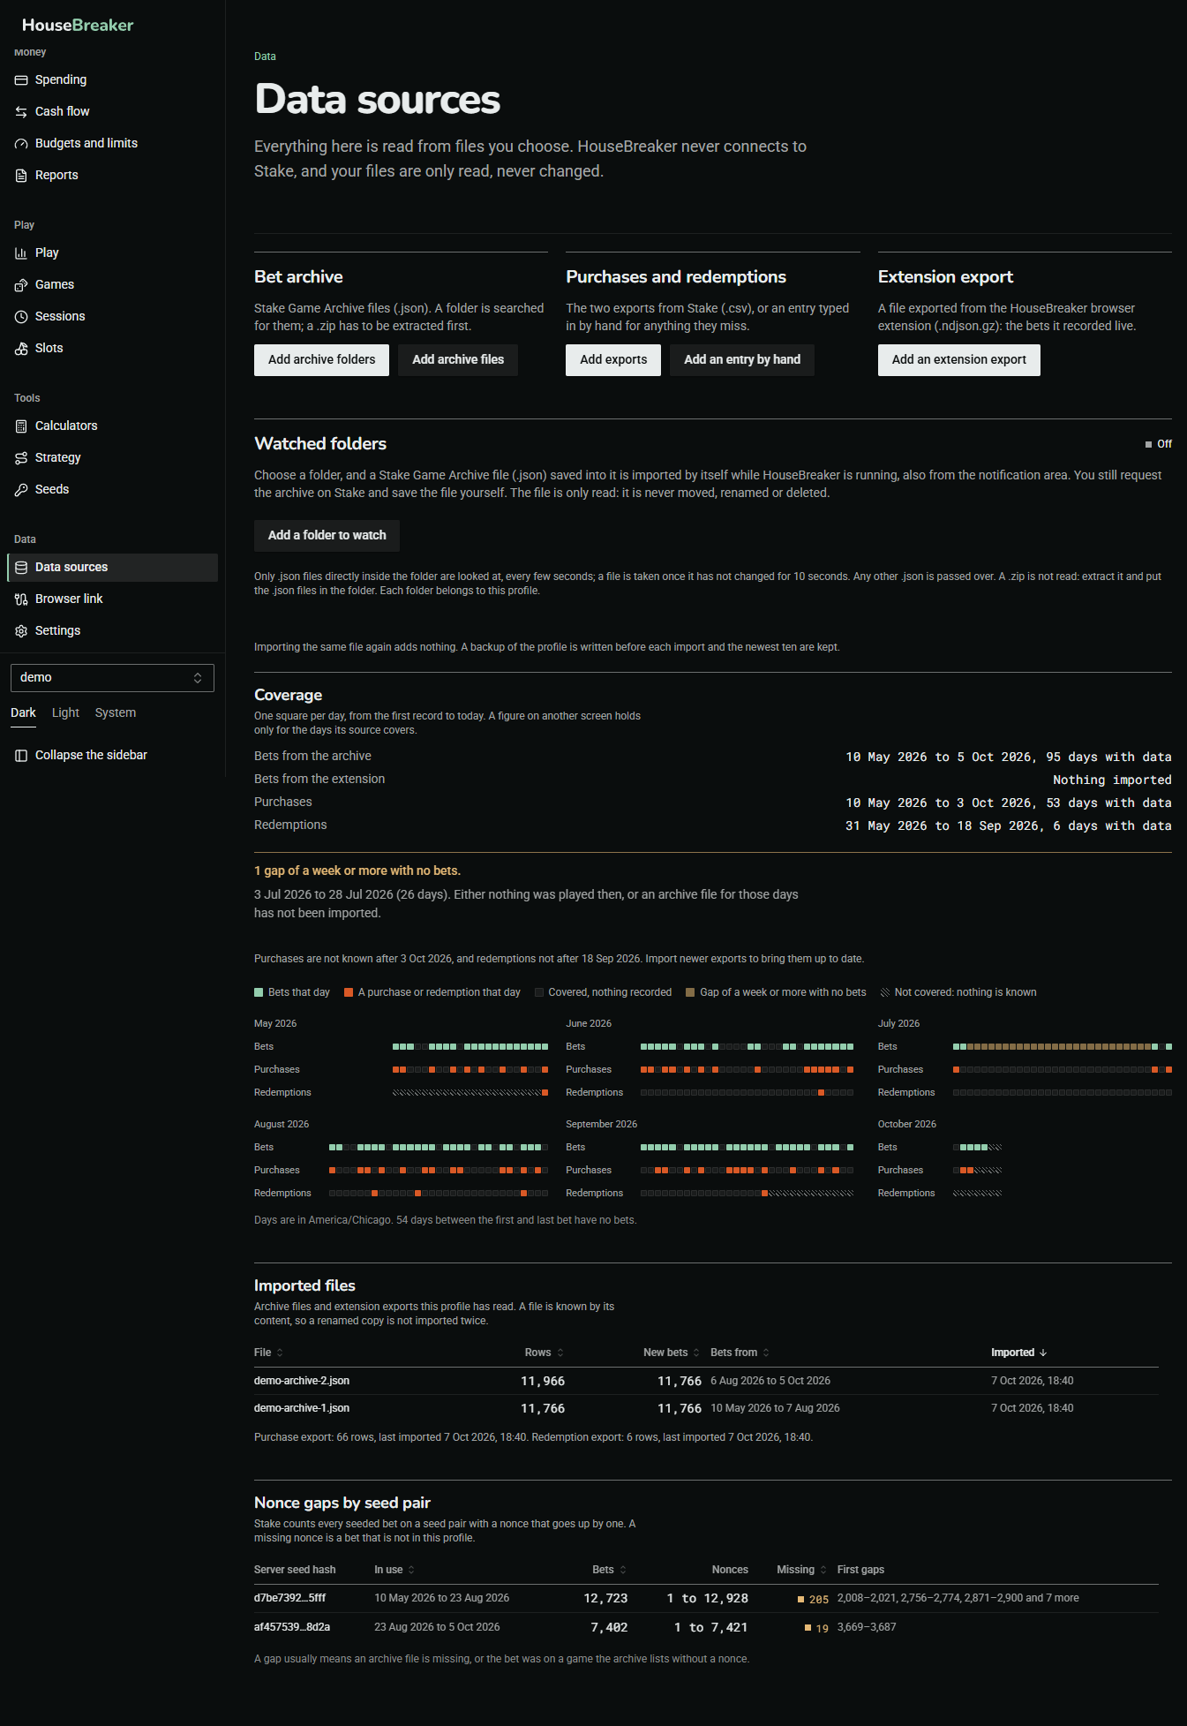Open Settings using the gear icon
The height and width of the screenshot is (1726, 1187).
pyautogui.click(x=21, y=631)
